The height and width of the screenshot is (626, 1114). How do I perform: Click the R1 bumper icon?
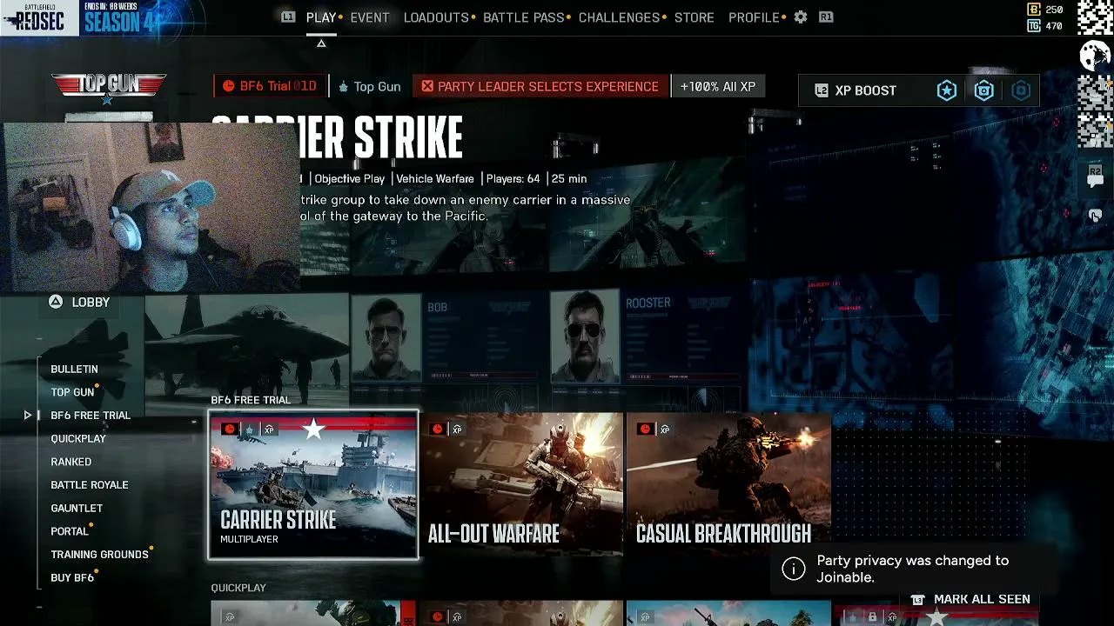click(x=826, y=17)
